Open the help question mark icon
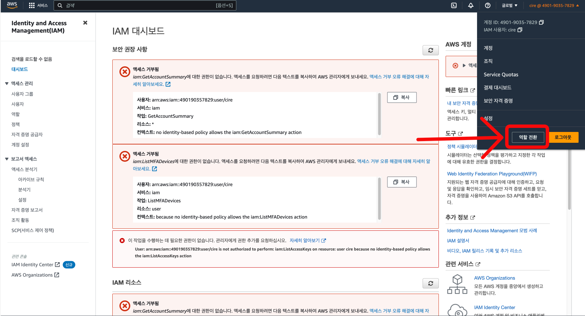The height and width of the screenshot is (316, 585). coord(488,5)
